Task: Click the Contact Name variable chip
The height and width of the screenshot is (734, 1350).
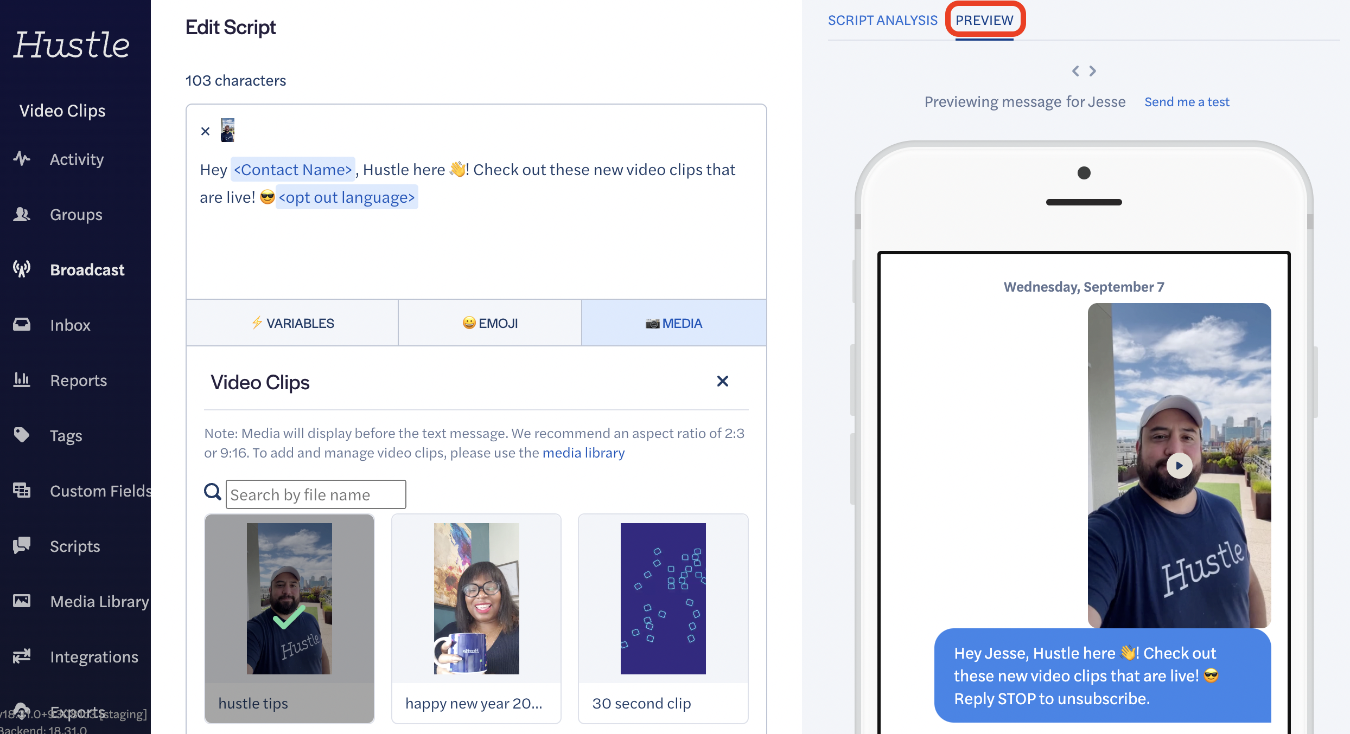Action: (x=293, y=170)
